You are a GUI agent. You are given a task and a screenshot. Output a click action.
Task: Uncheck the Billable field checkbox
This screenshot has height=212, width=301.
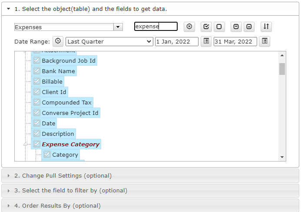pos(37,81)
